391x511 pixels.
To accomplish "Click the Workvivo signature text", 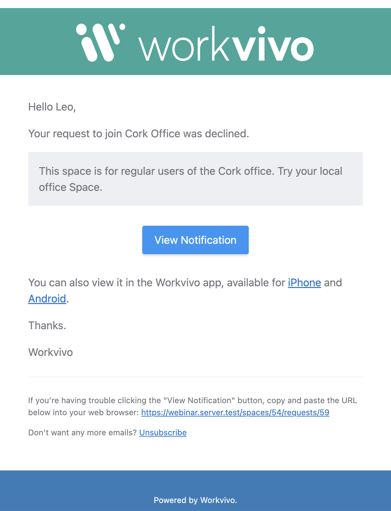I will point(51,352).
